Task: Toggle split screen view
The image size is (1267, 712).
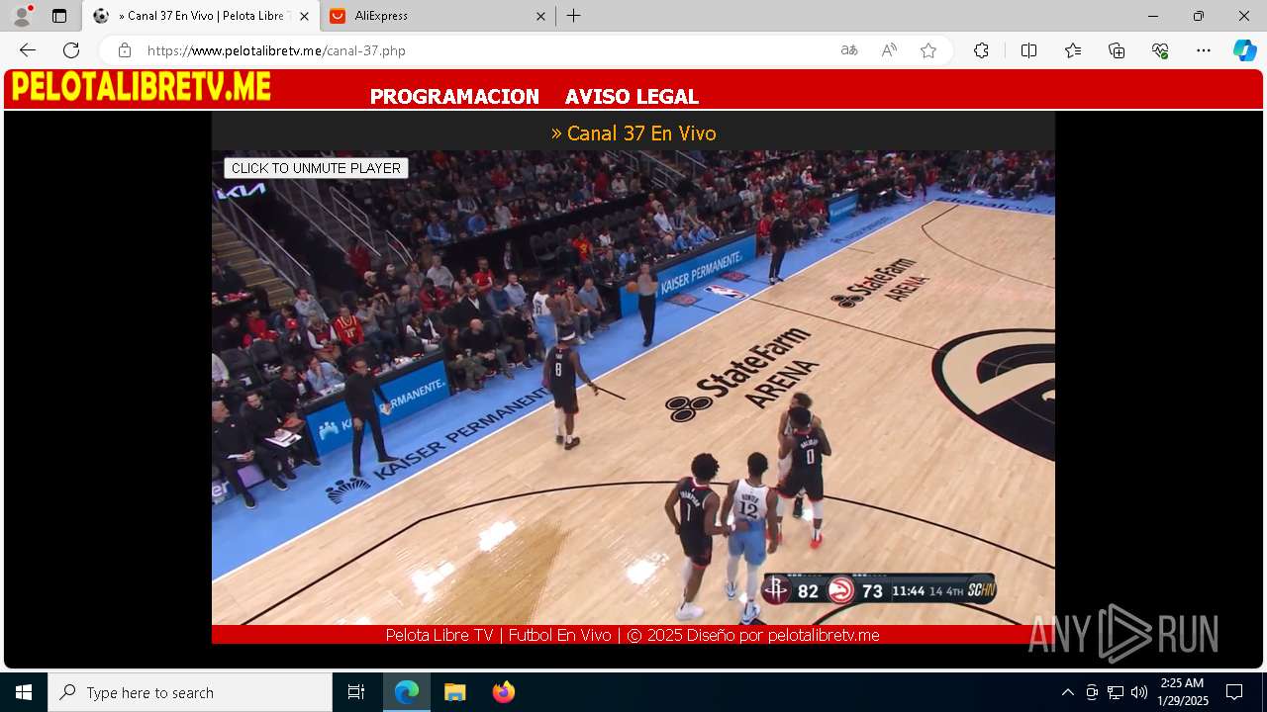Action: [x=1028, y=50]
